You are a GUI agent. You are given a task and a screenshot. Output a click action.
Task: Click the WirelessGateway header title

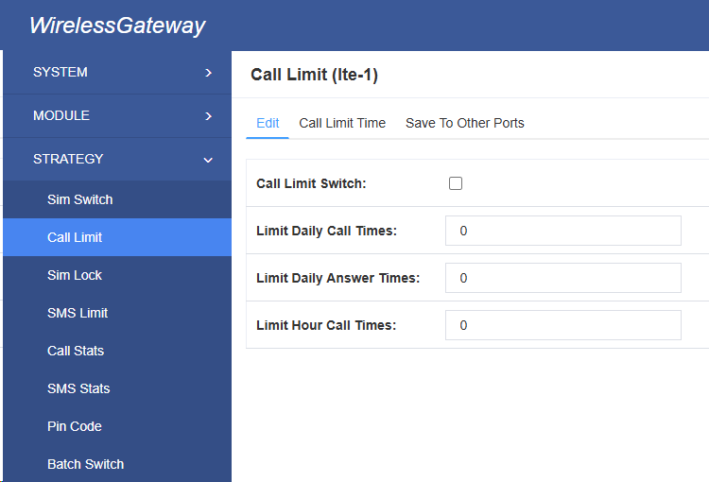[117, 26]
